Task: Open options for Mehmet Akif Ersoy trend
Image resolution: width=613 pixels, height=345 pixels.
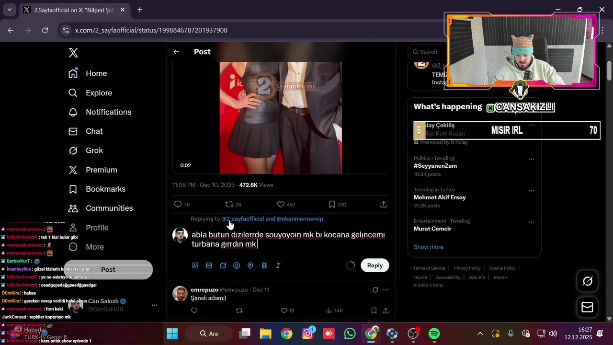Action: (x=531, y=191)
